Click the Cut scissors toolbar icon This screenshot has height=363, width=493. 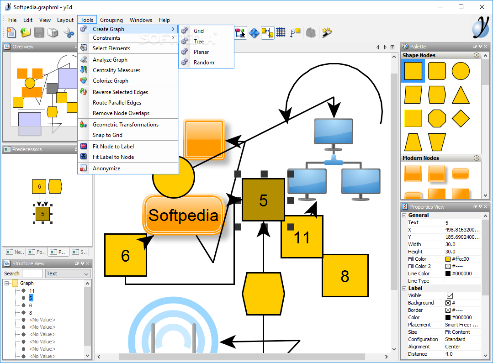(68, 32)
